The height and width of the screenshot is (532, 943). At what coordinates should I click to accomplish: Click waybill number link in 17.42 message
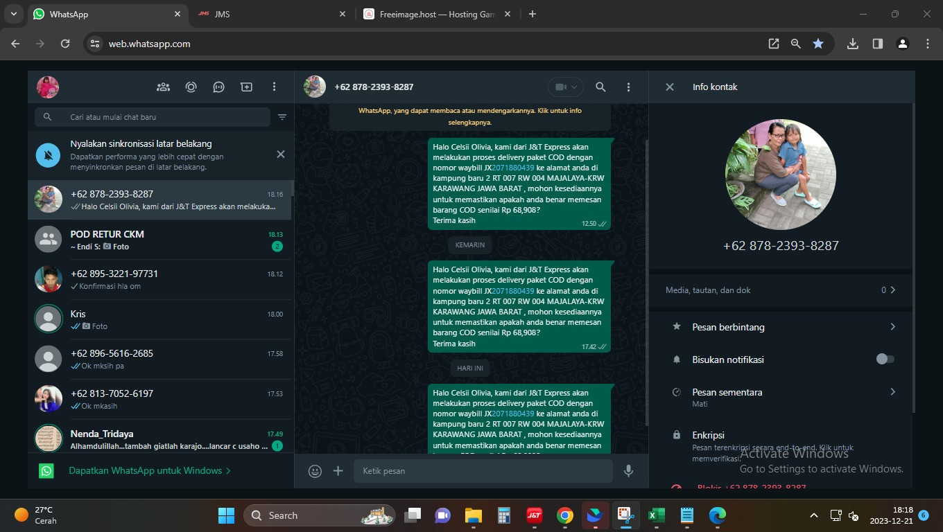click(x=512, y=291)
